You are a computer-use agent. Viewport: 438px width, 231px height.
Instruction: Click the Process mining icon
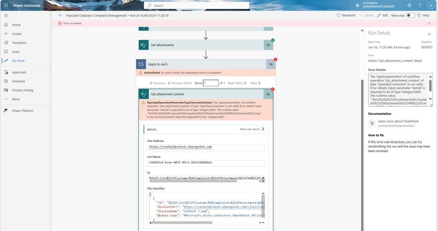(6, 90)
